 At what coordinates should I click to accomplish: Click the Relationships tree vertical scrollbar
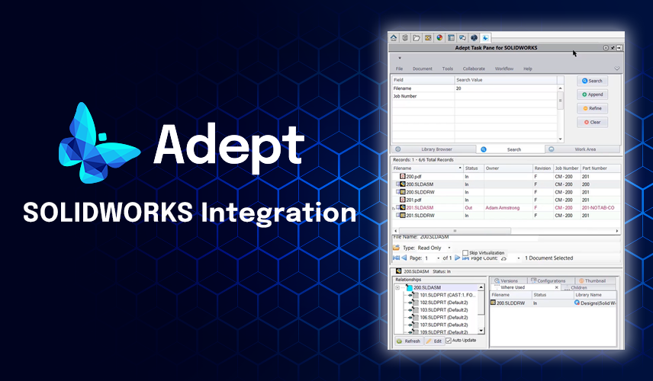coord(481,309)
